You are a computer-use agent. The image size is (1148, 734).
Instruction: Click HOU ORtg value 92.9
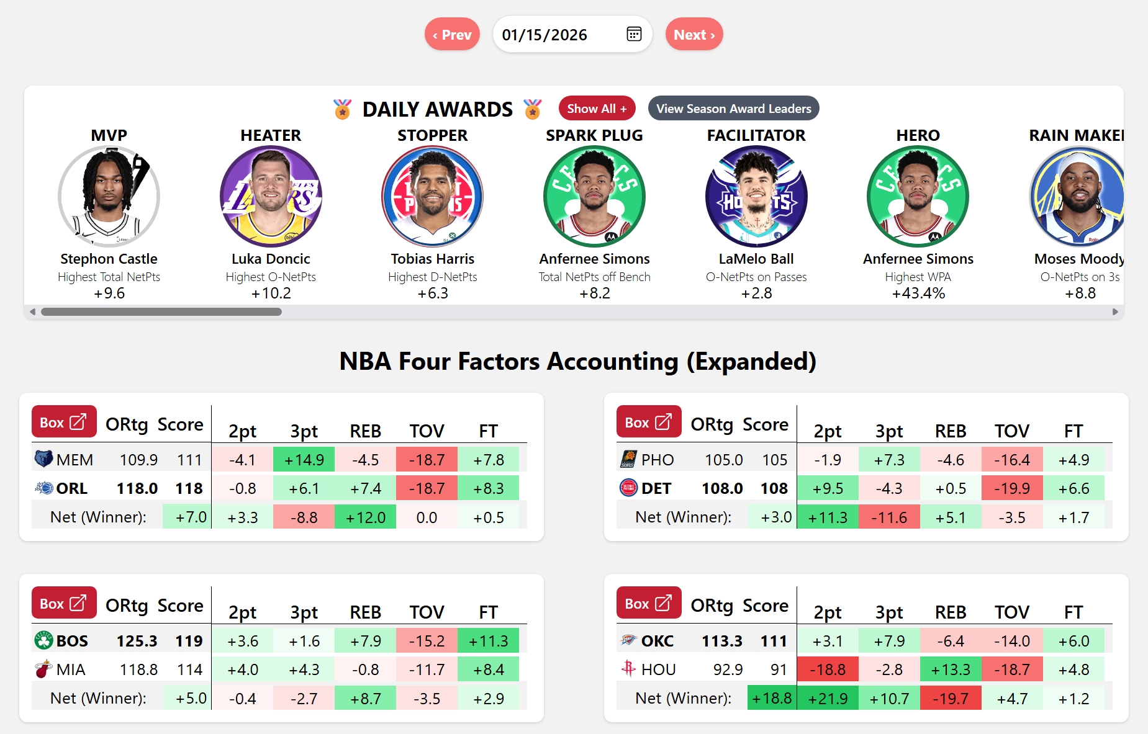coord(728,669)
